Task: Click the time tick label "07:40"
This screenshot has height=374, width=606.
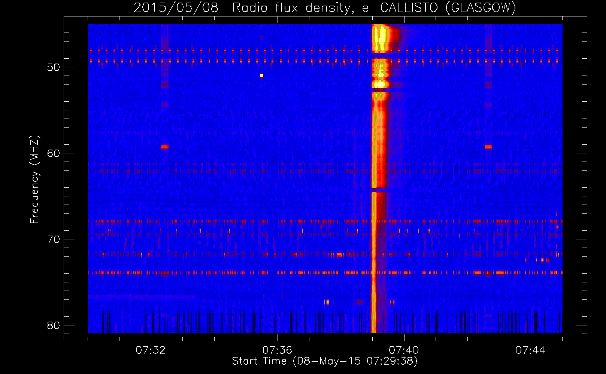Action: pos(404,350)
